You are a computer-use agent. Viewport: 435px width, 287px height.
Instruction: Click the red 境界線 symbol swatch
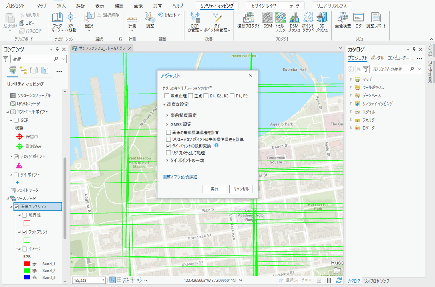(27, 224)
